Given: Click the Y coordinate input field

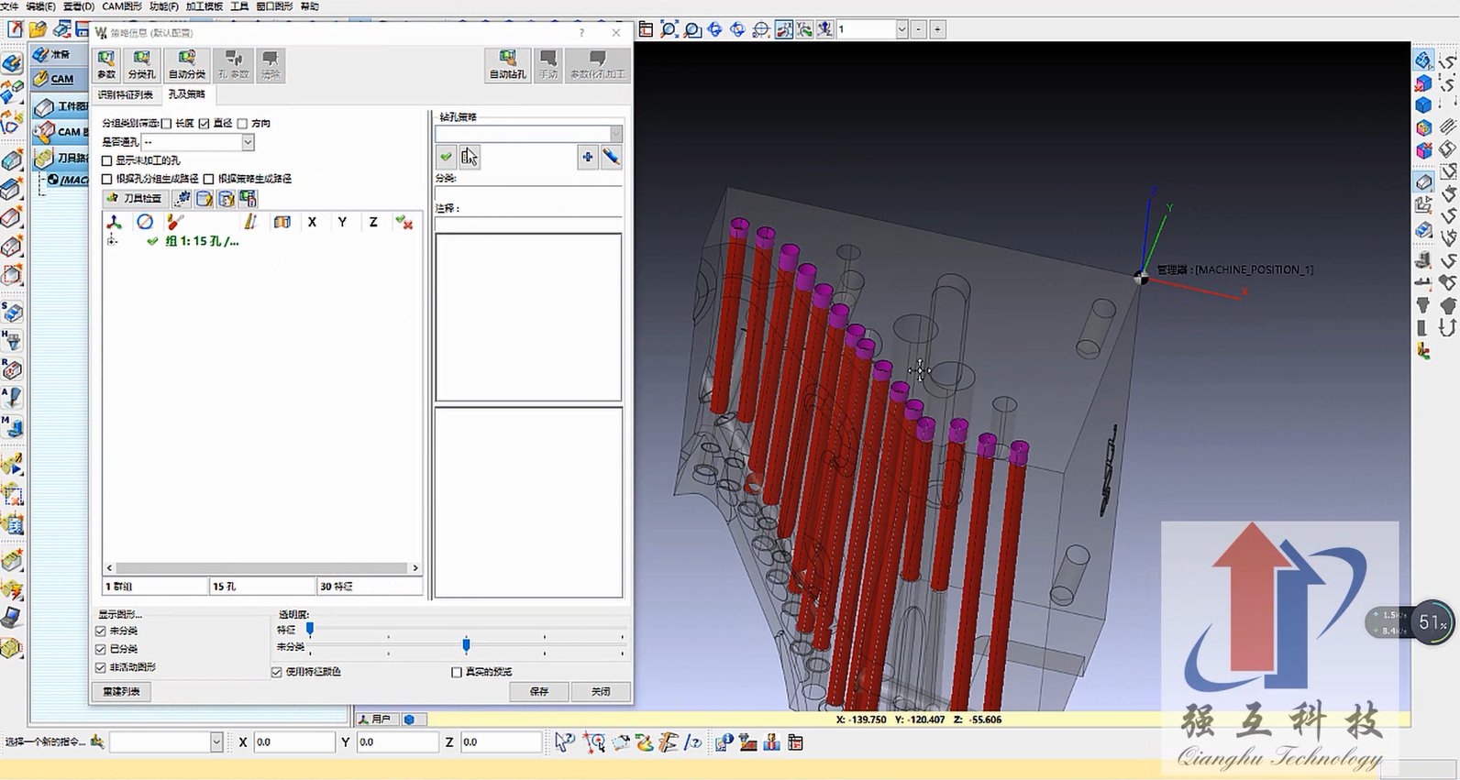Looking at the screenshot, I should click(396, 742).
